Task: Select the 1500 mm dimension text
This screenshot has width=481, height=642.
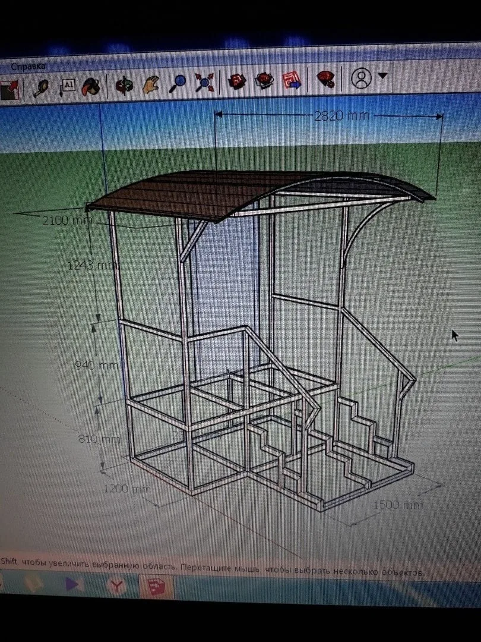Action: (397, 505)
